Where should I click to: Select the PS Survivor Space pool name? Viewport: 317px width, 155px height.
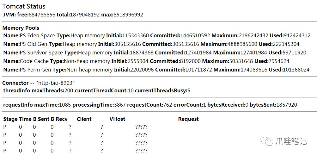pos(41,53)
